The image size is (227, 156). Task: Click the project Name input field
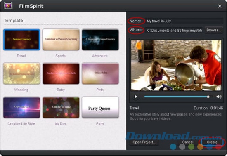click(x=184, y=21)
